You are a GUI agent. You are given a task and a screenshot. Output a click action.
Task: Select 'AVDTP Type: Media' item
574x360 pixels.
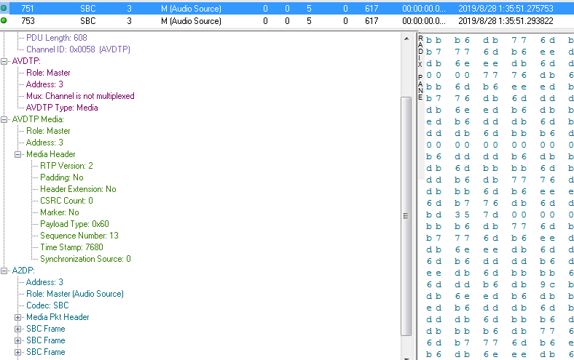coord(62,108)
